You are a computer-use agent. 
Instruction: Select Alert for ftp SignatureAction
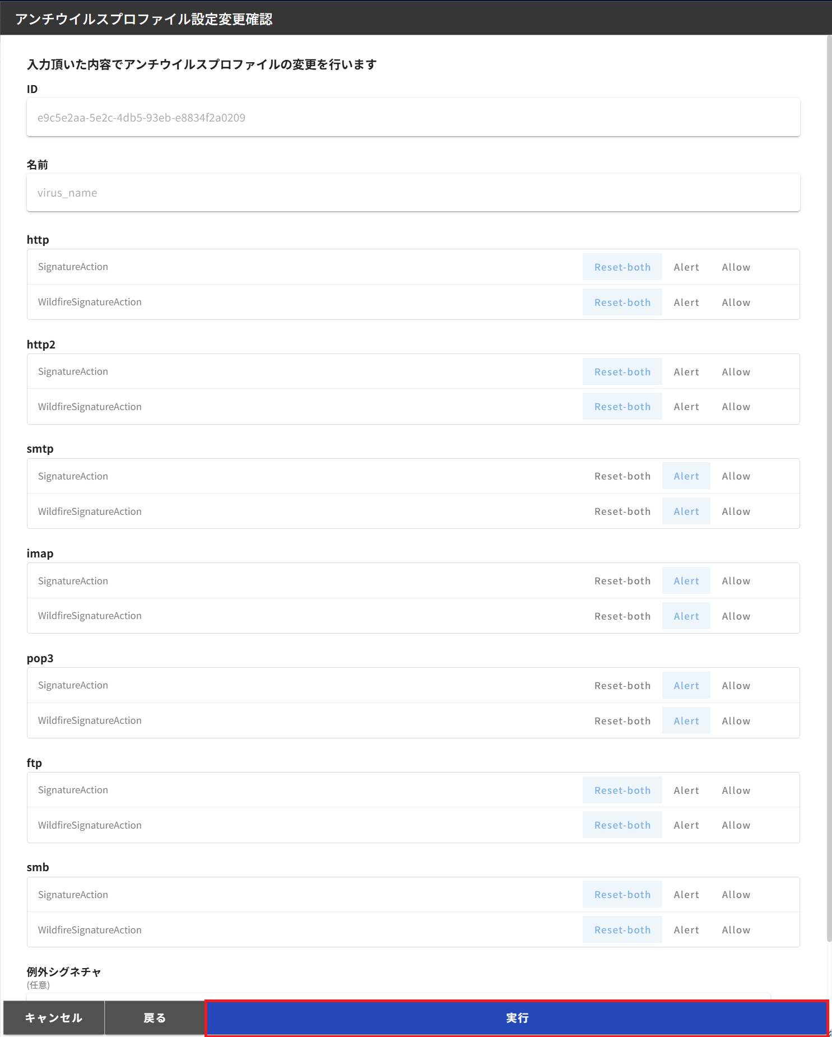[x=686, y=790]
